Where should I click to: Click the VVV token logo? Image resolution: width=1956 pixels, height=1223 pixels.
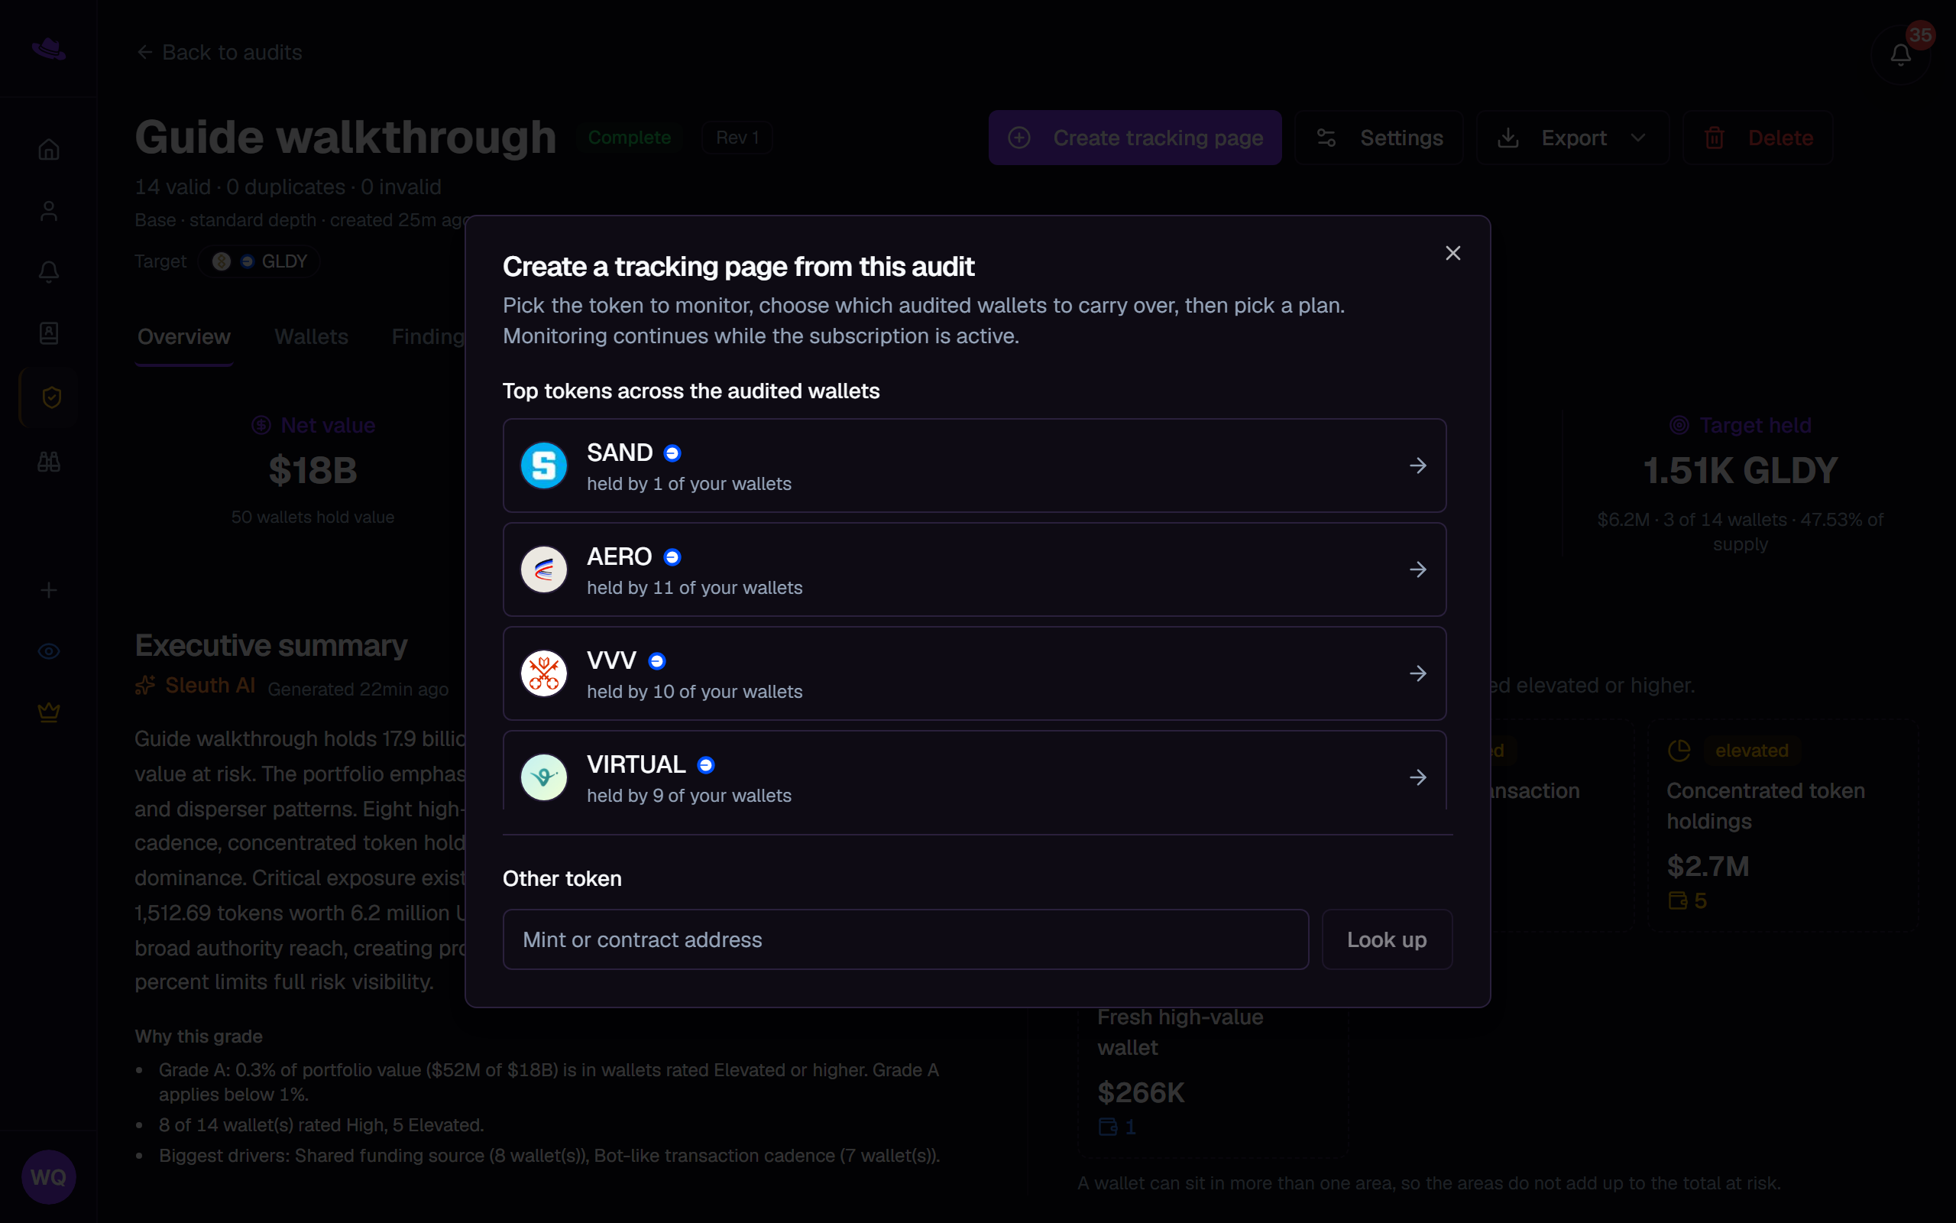pos(544,673)
